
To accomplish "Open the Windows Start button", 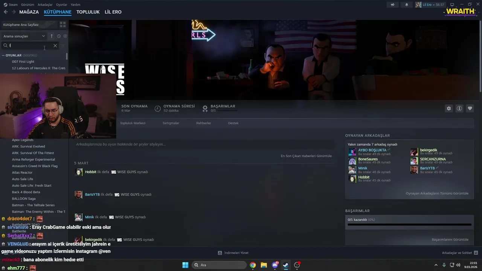I will pos(185,265).
